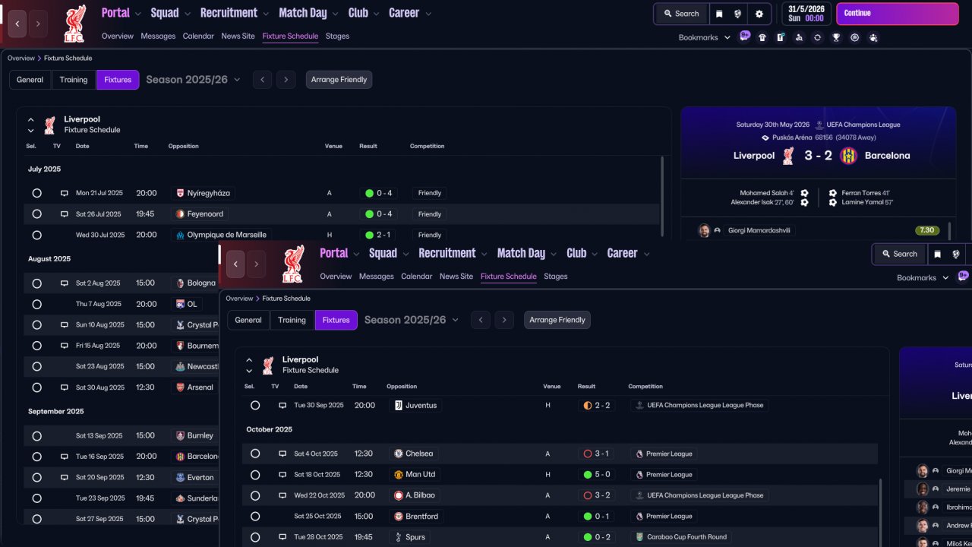Go to the next season in the front window
Screen dimensions: 972x547
point(504,320)
